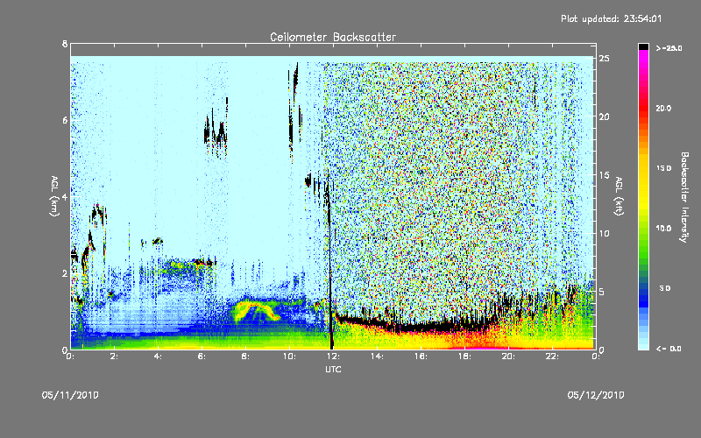
Task: Click the "15" tick on kft axis
Action: (604, 175)
